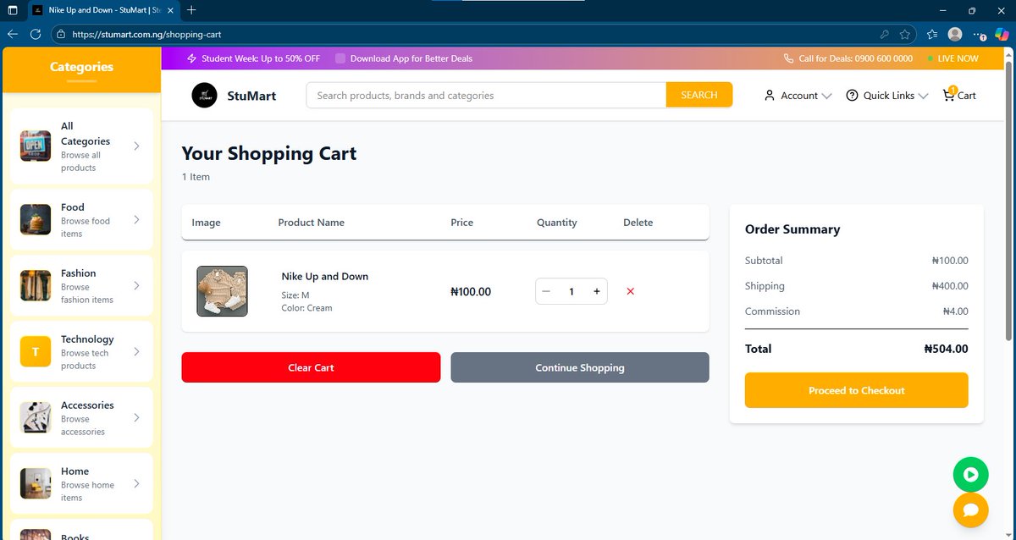1016x540 pixels.
Task: Click the browser address bar URL
Action: [x=147, y=35]
